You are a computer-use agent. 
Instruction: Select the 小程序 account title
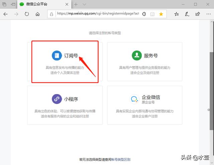[x=71, y=99]
